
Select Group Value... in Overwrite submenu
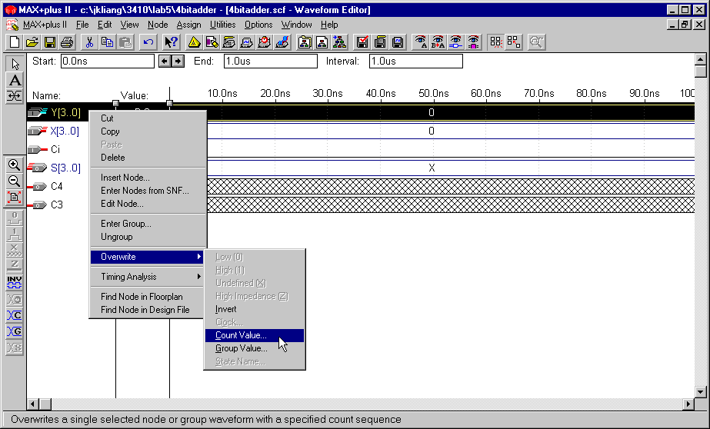pyautogui.click(x=242, y=348)
